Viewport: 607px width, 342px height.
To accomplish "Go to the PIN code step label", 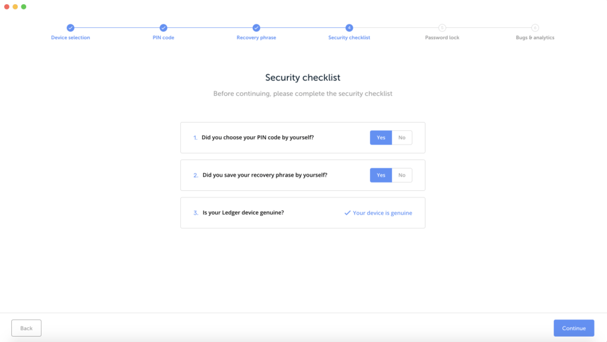I will [x=164, y=37].
